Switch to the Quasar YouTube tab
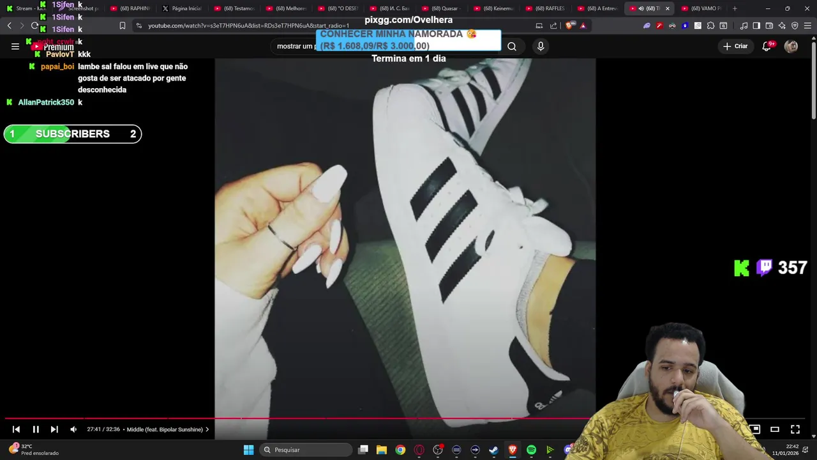Image resolution: width=817 pixels, height=460 pixels. (442, 8)
